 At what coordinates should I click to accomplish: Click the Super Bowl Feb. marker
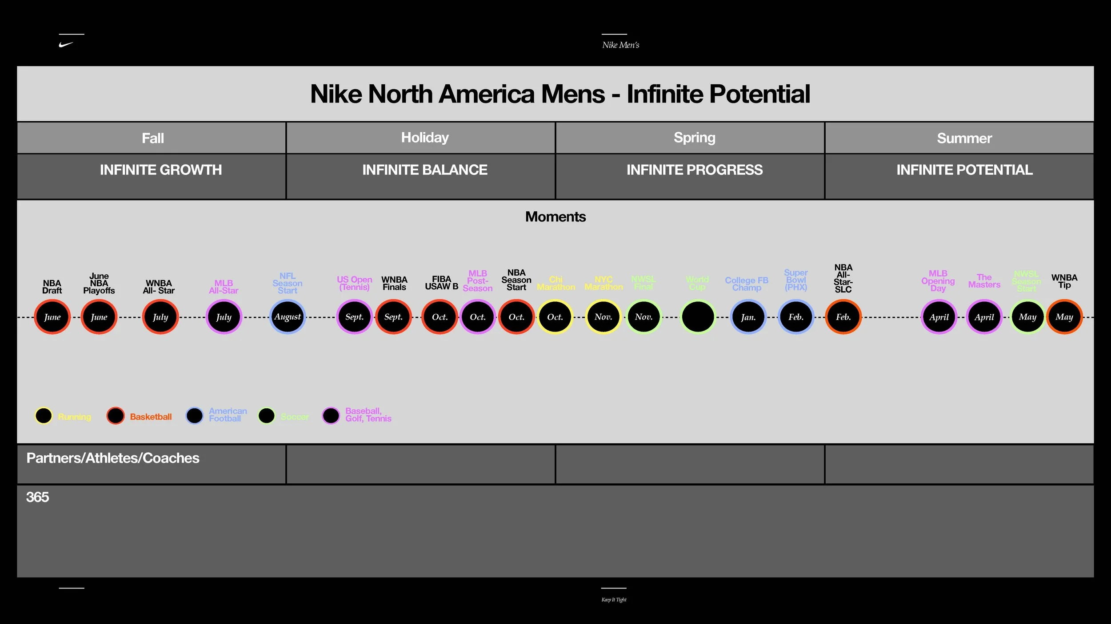(x=796, y=317)
